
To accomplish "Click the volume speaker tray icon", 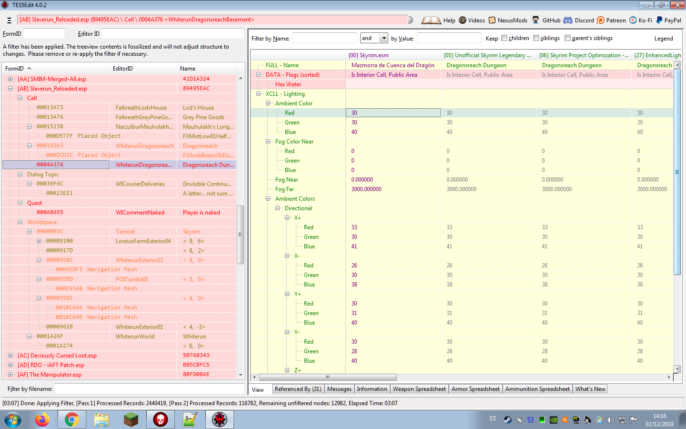I will click(x=610, y=420).
